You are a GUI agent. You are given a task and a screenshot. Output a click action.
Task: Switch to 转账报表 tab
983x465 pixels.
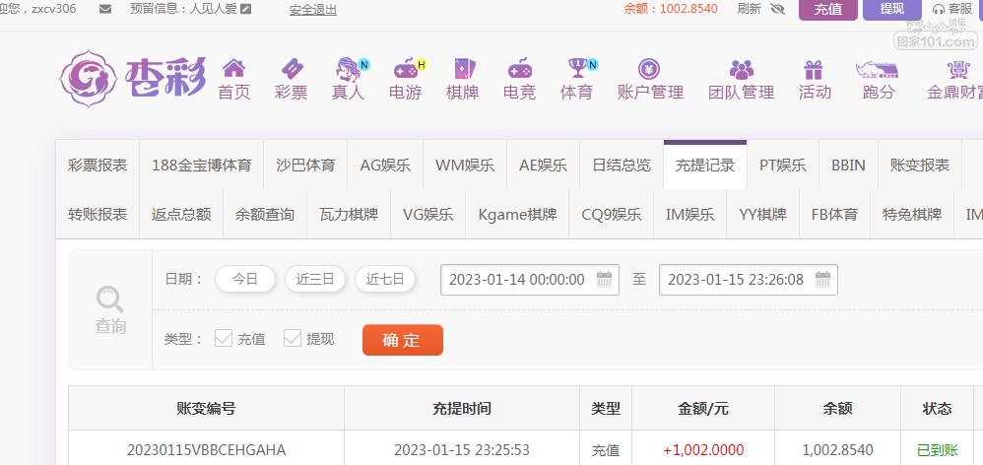coord(98,214)
